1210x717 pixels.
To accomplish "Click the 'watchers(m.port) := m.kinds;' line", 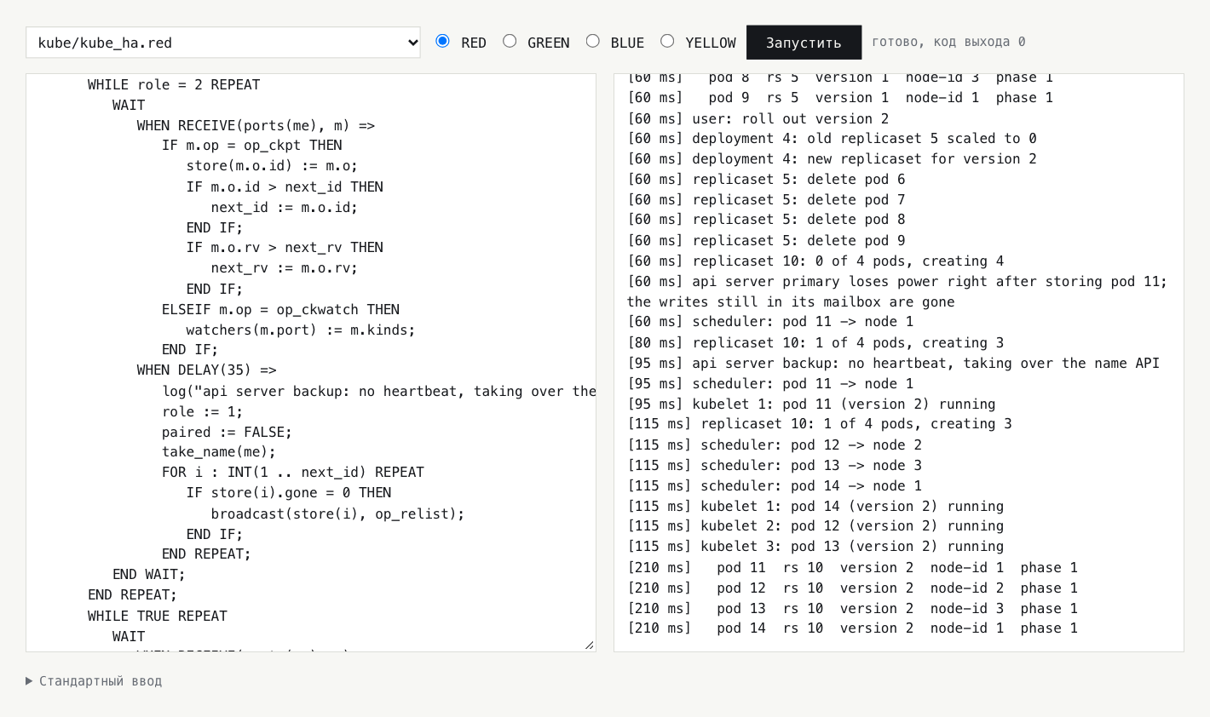I will click(301, 330).
